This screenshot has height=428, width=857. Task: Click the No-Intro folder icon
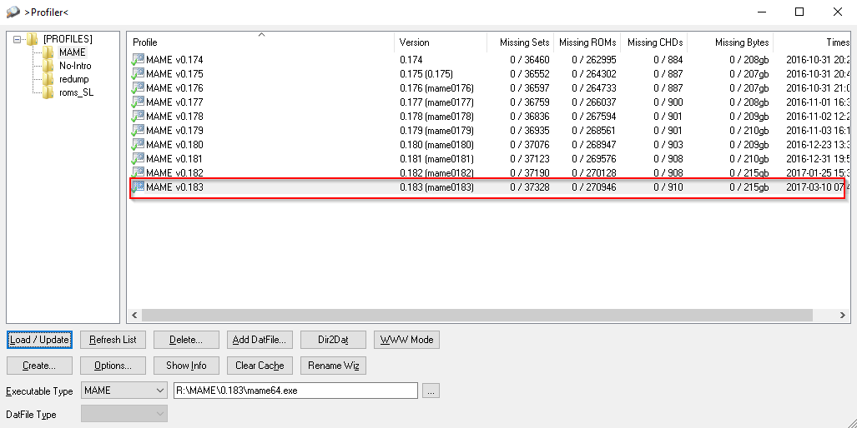coord(48,66)
